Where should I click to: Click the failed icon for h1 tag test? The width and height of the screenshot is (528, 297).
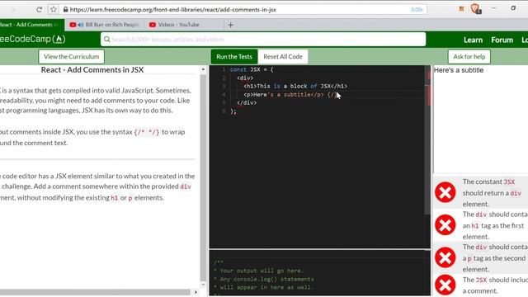coord(445,225)
